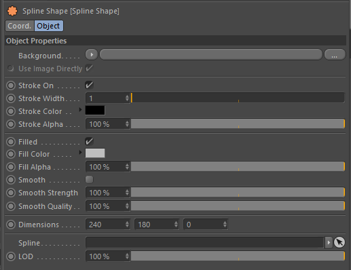Uncheck the Stroke On checkbox

(89, 85)
